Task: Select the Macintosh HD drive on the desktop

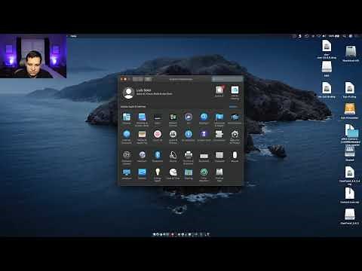Action: (351, 53)
